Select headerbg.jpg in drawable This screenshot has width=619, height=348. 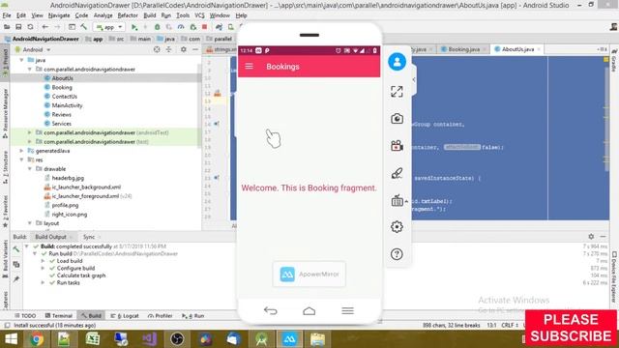coord(68,178)
